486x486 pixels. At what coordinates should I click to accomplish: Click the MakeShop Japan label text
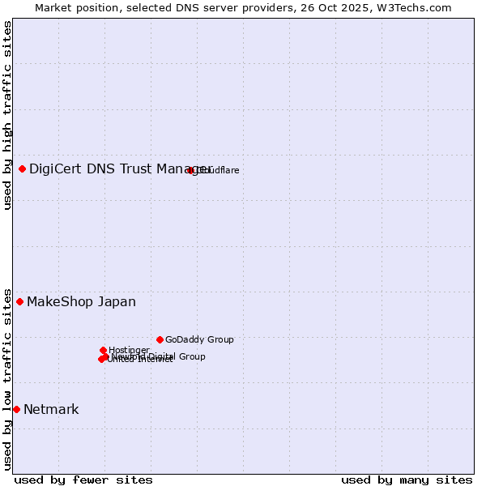coord(81,302)
